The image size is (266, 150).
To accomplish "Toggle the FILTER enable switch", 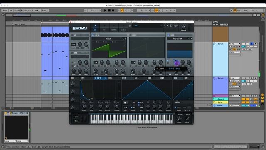I will click(x=168, y=35).
